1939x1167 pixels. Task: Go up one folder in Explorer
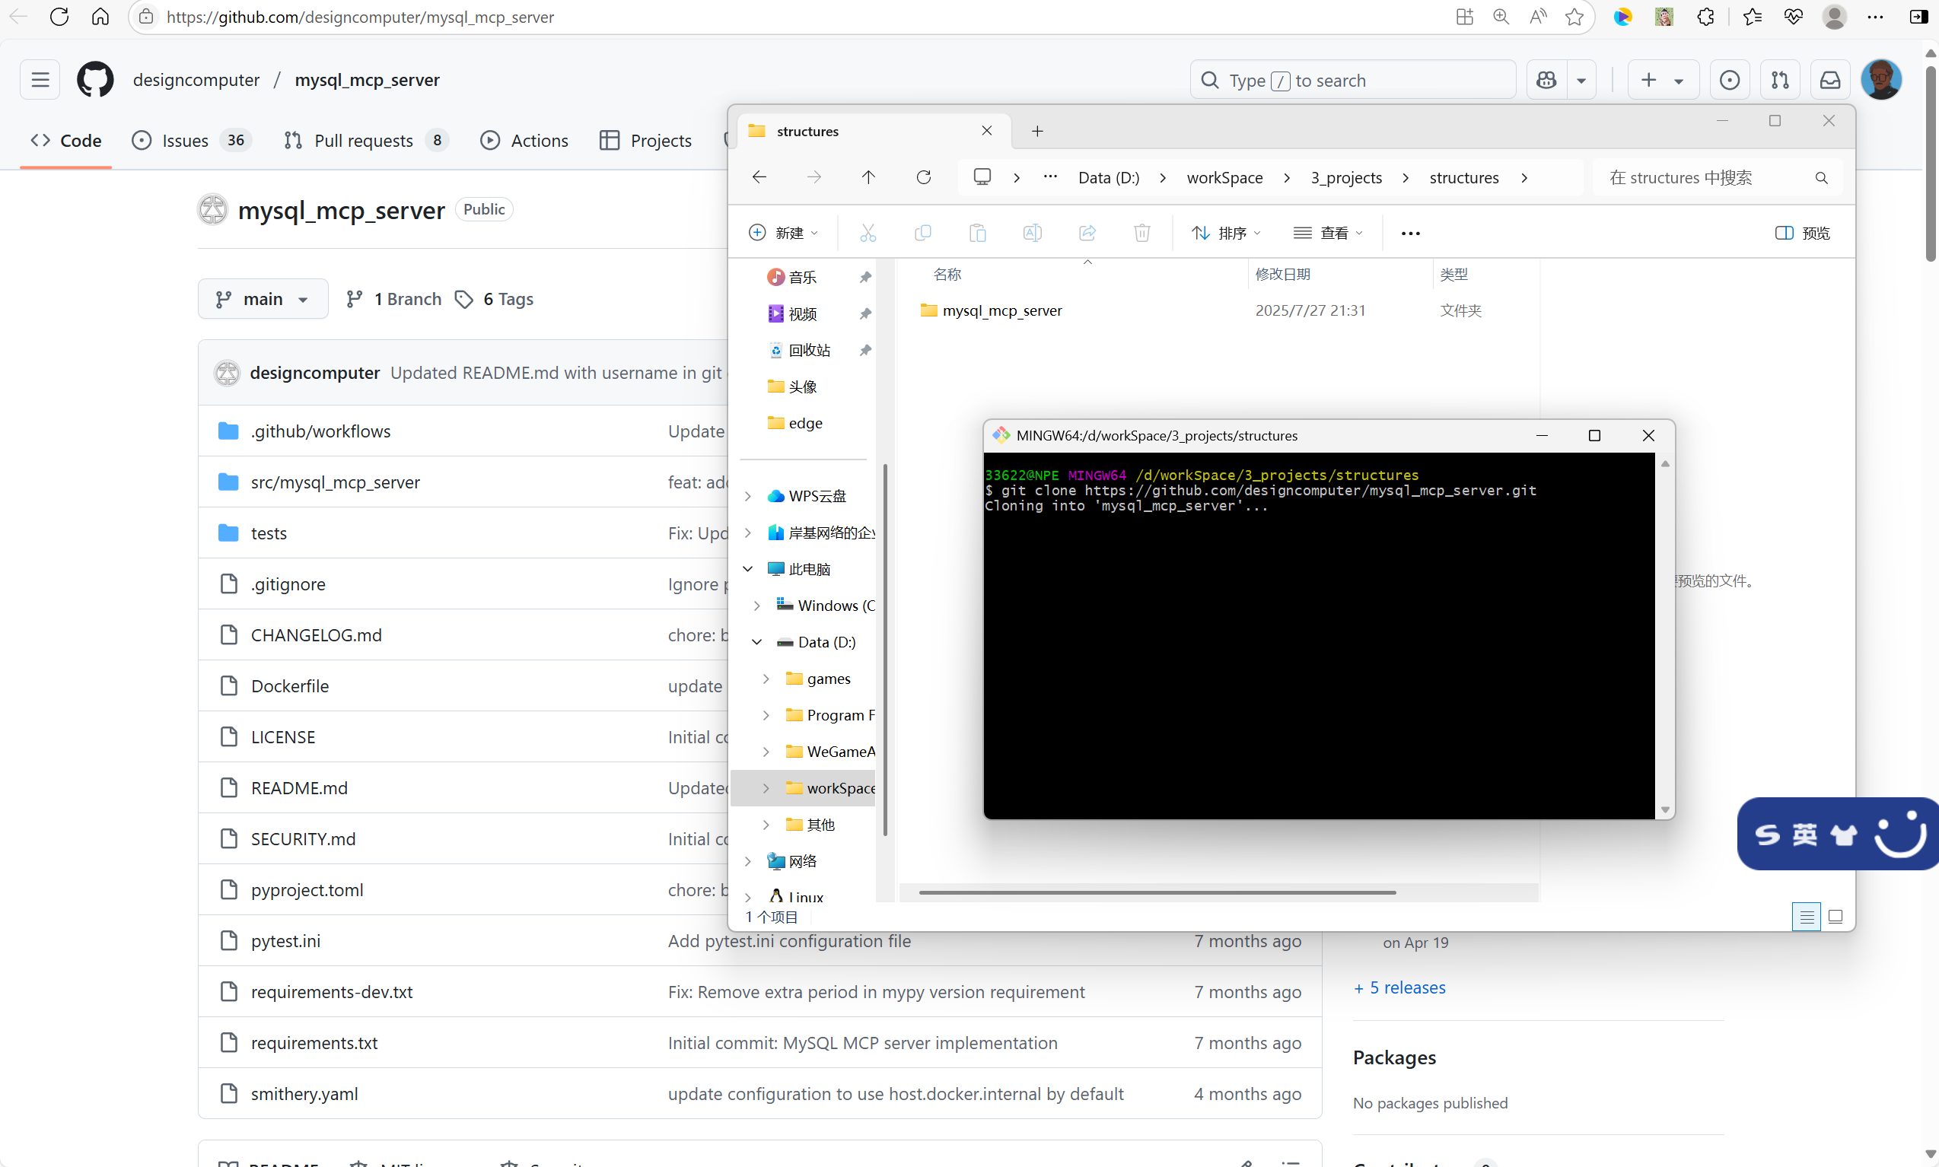868,178
